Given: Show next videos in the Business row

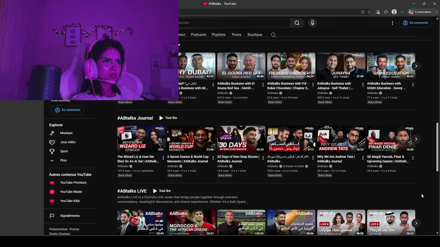Looking at the screenshot, I should point(416,66).
